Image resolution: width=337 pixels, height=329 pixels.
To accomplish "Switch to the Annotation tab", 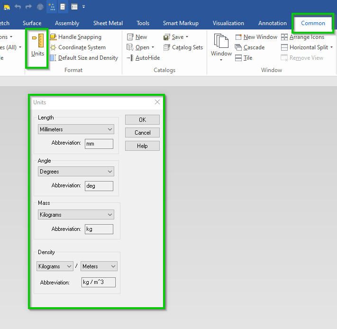I will (273, 23).
